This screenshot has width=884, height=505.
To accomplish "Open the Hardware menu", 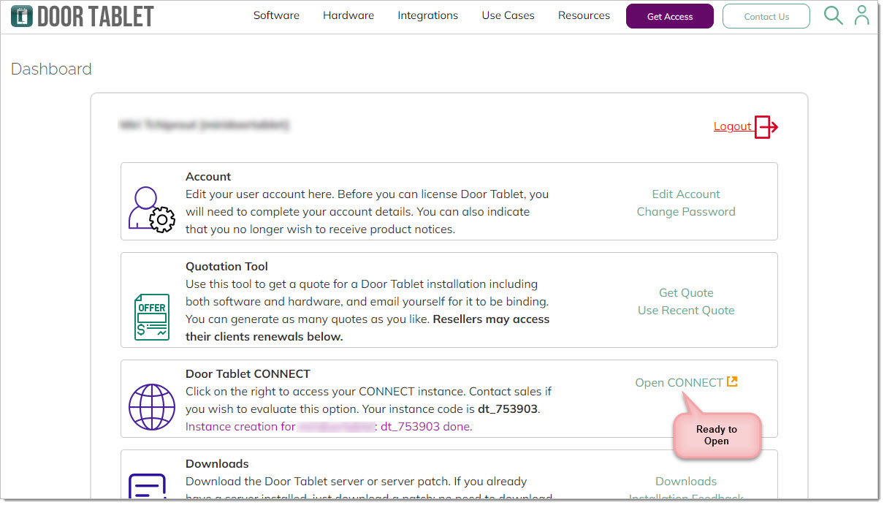I will (348, 15).
